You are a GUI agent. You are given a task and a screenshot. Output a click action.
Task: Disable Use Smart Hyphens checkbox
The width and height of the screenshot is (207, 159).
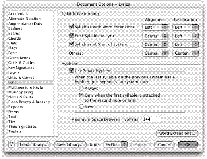click(72, 70)
